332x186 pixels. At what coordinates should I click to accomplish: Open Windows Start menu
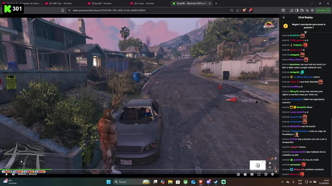tap(108, 182)
